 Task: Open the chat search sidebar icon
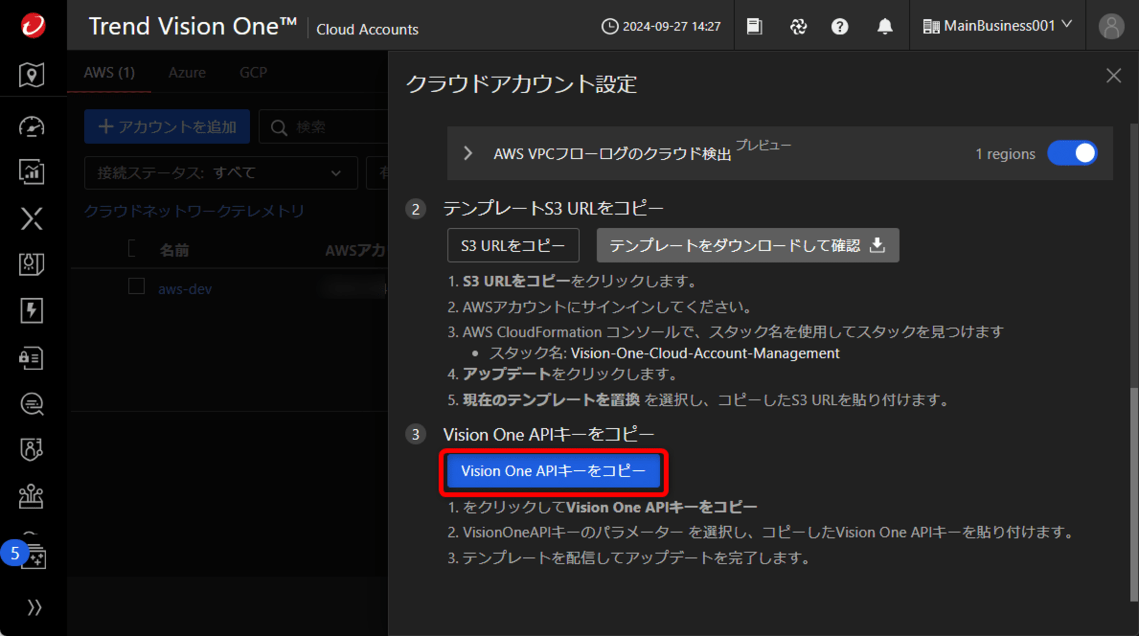click(x=31, y=404)
